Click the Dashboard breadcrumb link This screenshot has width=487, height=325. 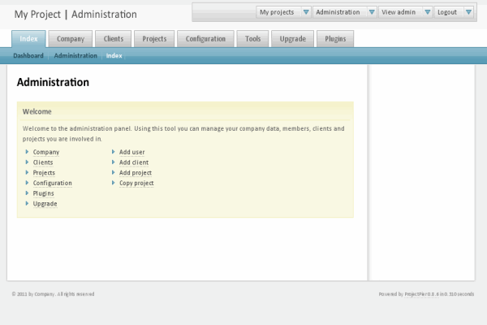tap(28, 55)
